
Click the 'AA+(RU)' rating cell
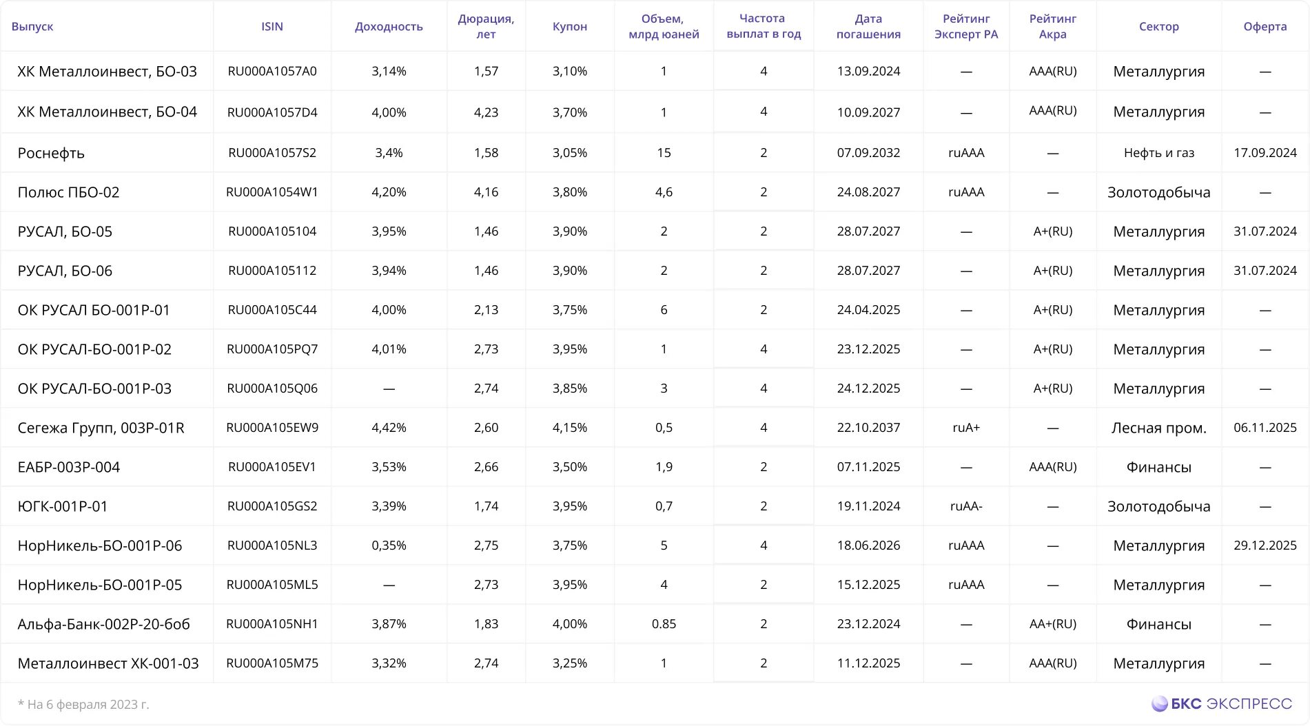(x=1052, y=623)
